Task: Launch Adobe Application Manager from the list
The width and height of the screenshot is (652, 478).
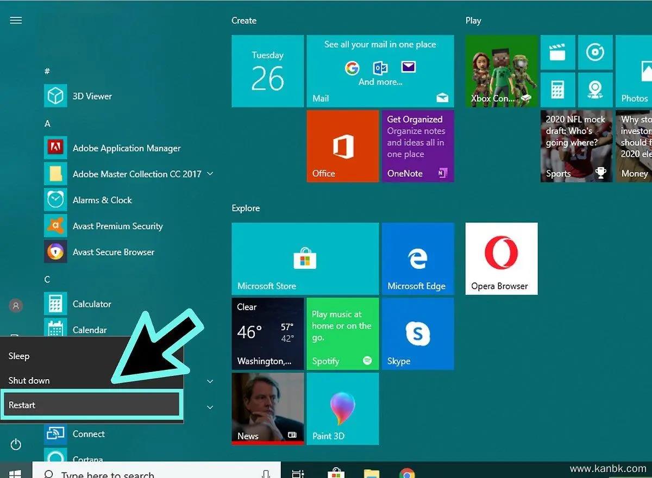Action: pyautogui.click(x=126, y=148)
